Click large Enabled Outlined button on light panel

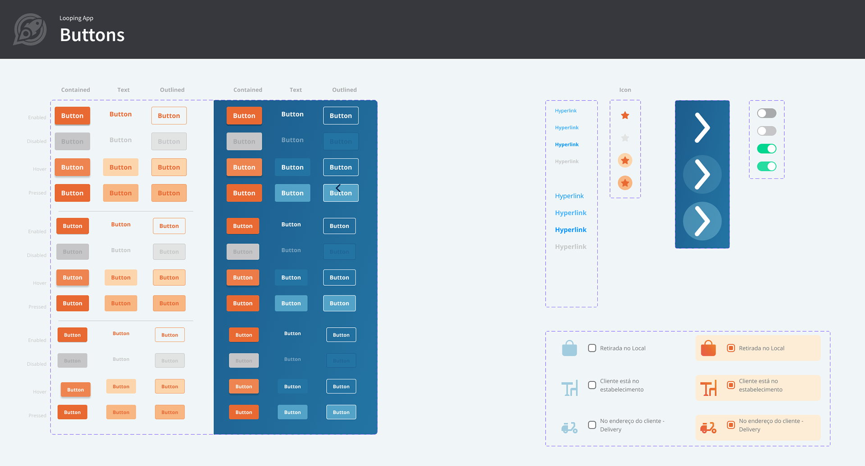point(169,116)
